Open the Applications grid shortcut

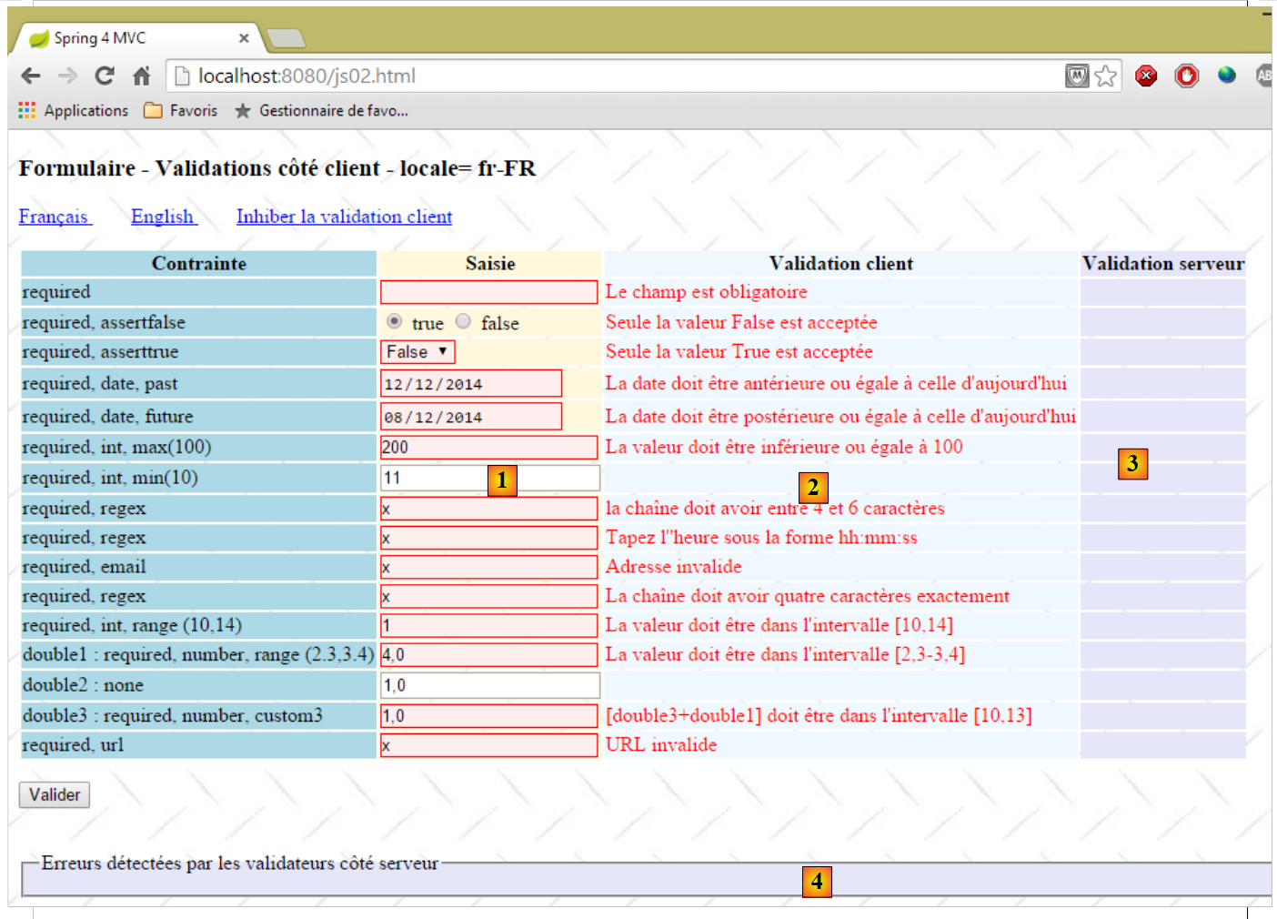pos(27,110)
